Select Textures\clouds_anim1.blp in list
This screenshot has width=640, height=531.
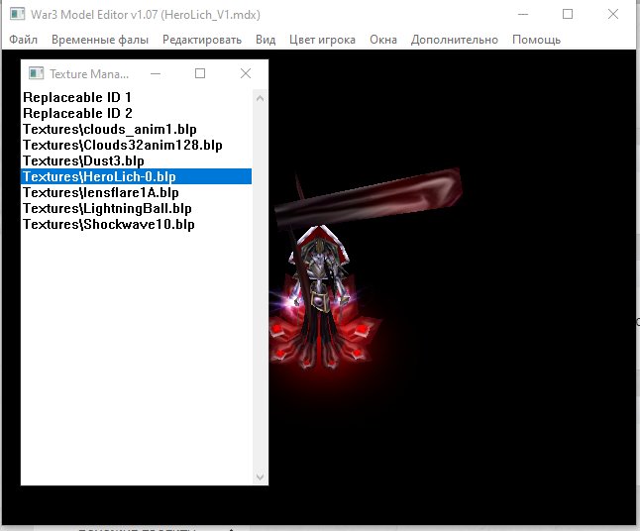pos(137,129)
